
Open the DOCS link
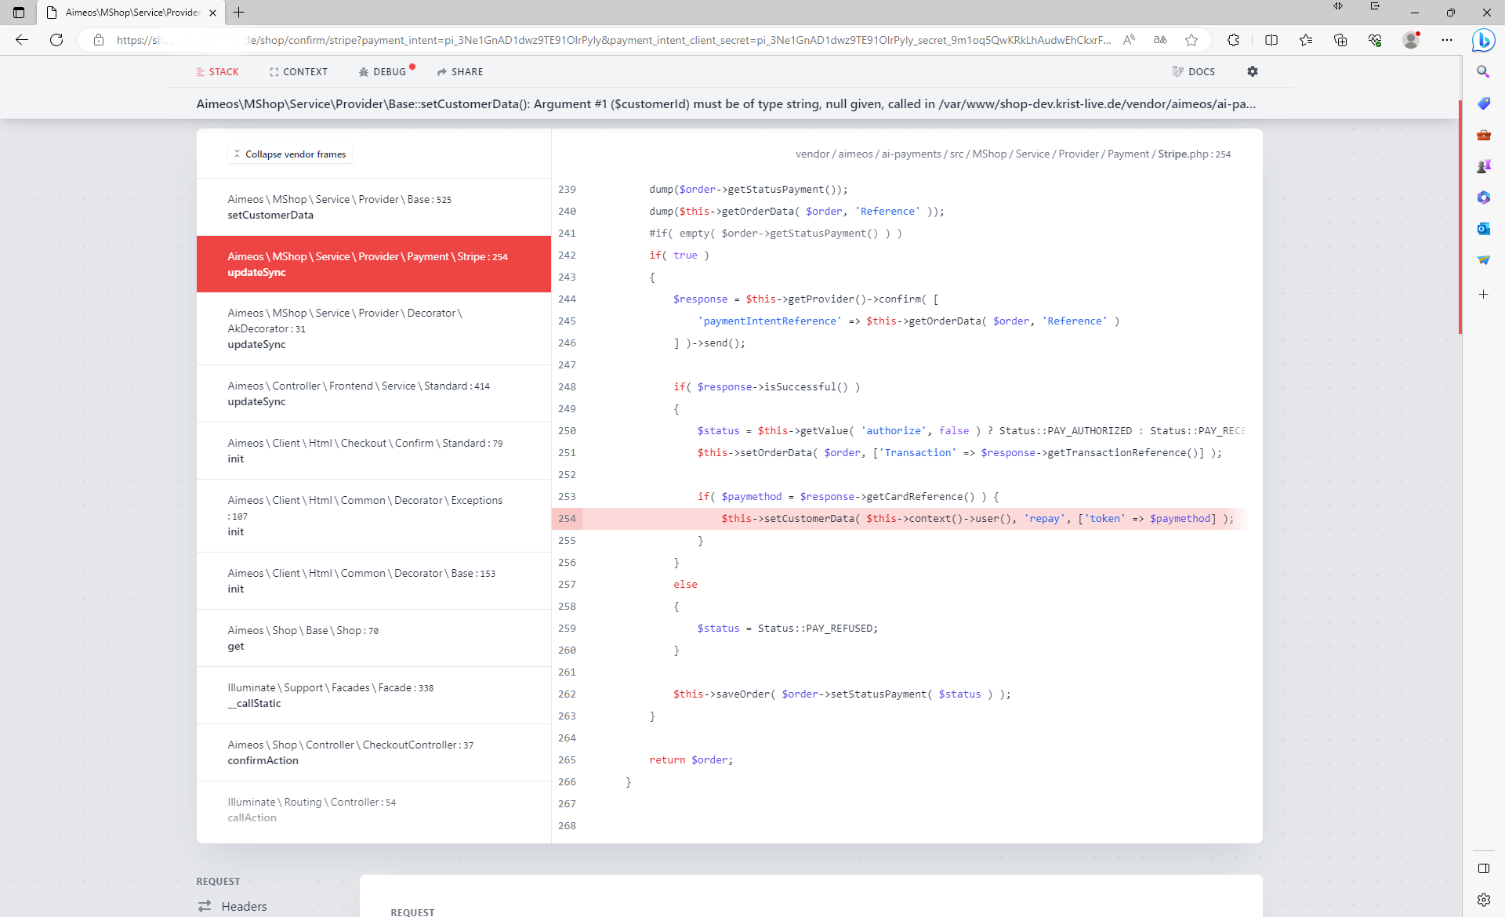point(1193,71)
